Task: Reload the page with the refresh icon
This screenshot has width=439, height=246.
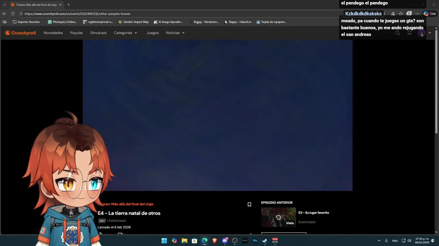Action: 13,14
